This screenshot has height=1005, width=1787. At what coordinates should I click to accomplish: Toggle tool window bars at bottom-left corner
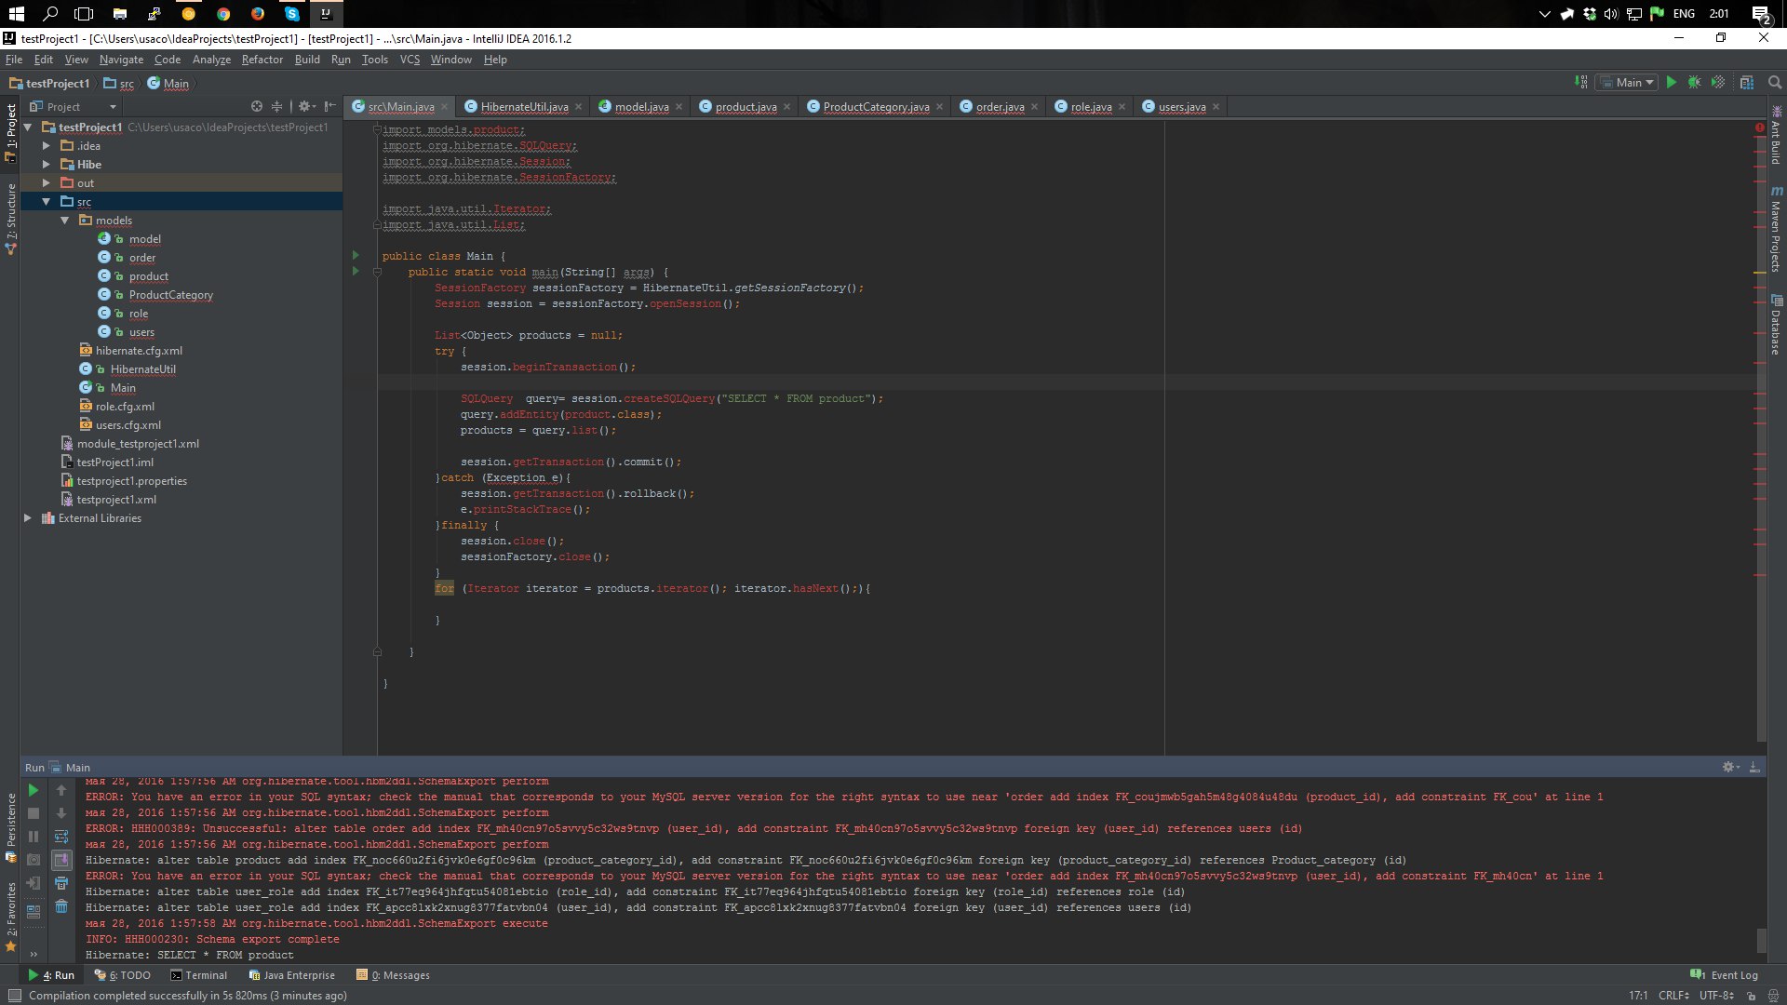tap(14, 995)
